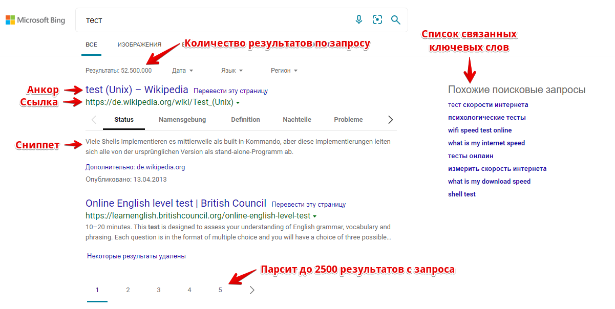Open "test (Unix) – Wikipedia" result title

pyautogui.click(x=137, y=90)
